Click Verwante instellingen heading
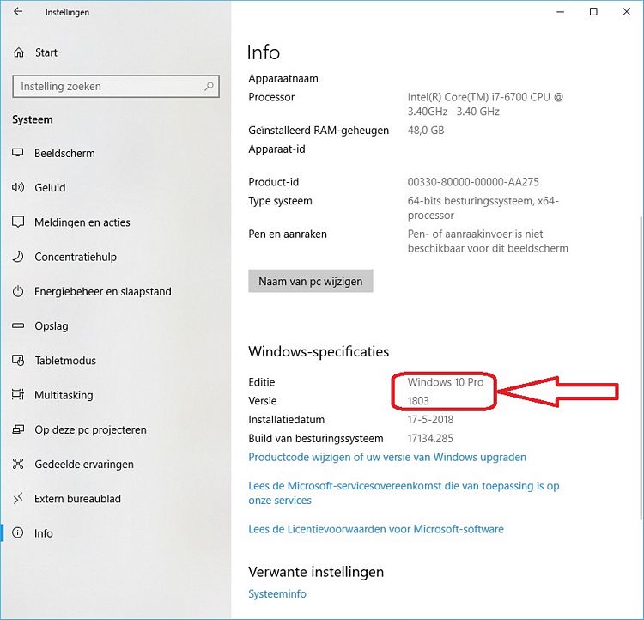This screenshot has height=620, width=644. point(316,572)
